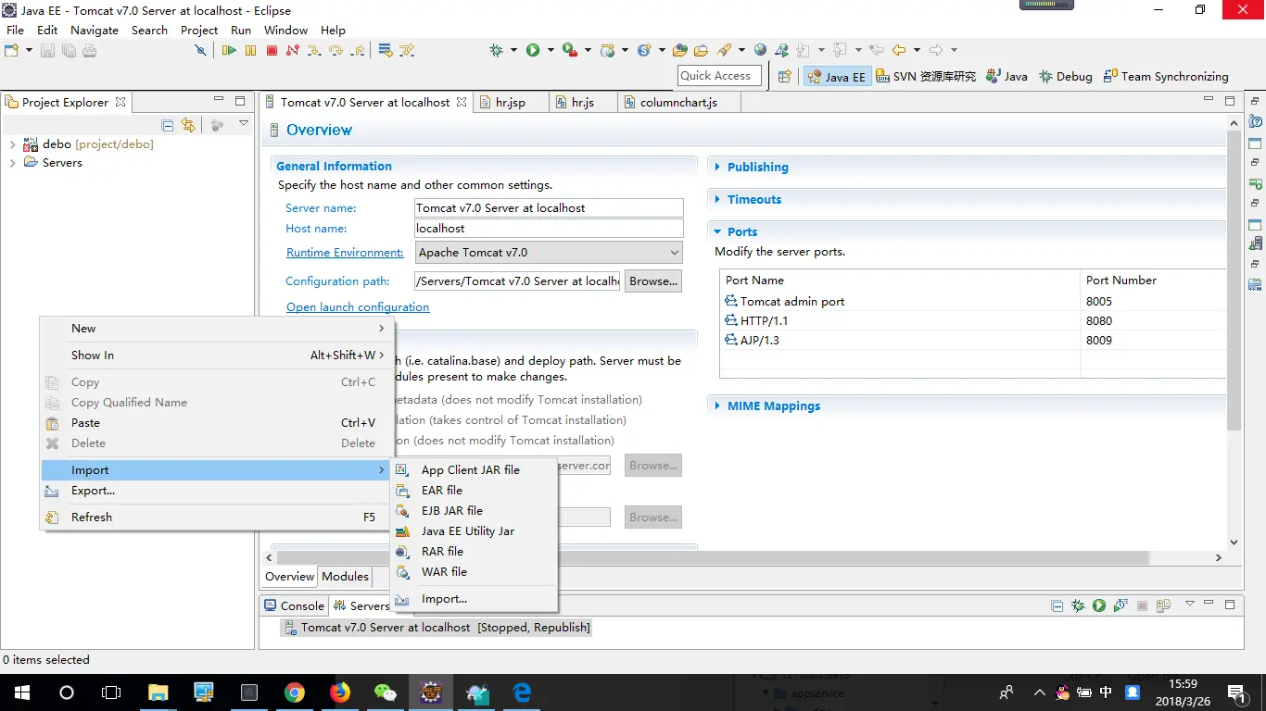1266x711 pixels.
Task: Toggle Skip All Breakpoints in toolbar
Action: coord(200,51)
